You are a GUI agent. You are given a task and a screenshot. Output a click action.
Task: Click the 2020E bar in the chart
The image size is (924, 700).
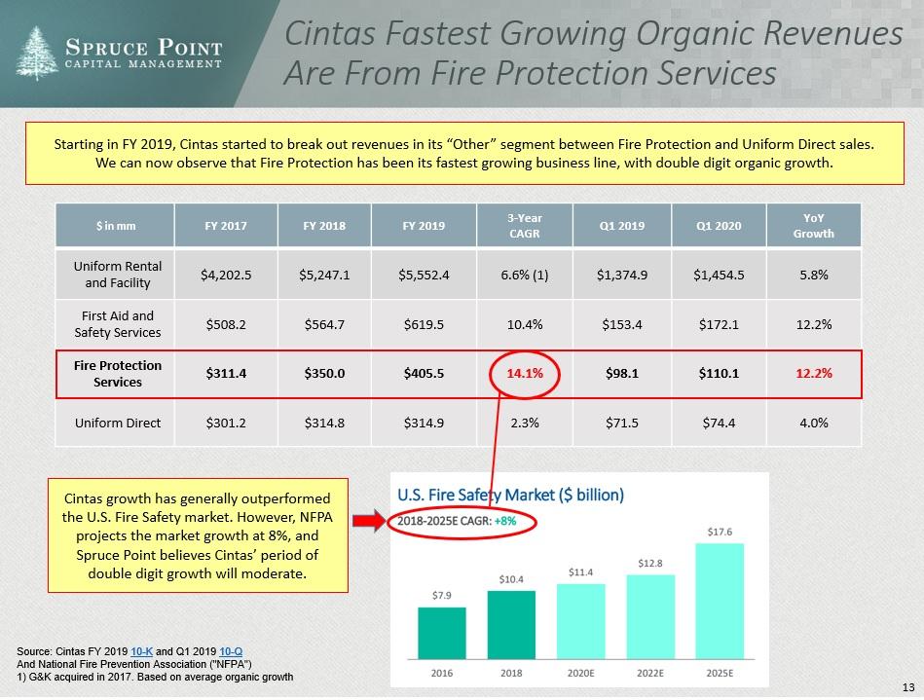click(580, 621)
